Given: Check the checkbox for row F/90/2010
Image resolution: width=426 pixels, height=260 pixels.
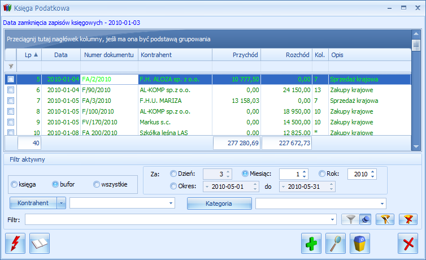Looking at the screenshot, I should [11, 90].
